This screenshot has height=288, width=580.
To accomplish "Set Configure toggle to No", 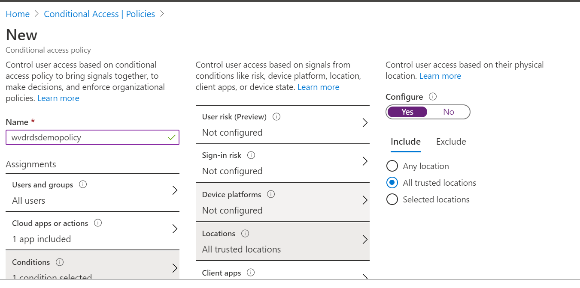I will pyautogui.click(x=449, y=112).
